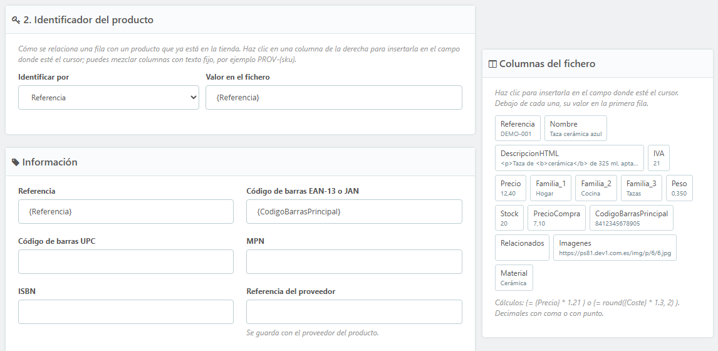The height and width of the screenshot is (351, 718).
Task: Click the Información section heading
Action: (x=49, y=162)
